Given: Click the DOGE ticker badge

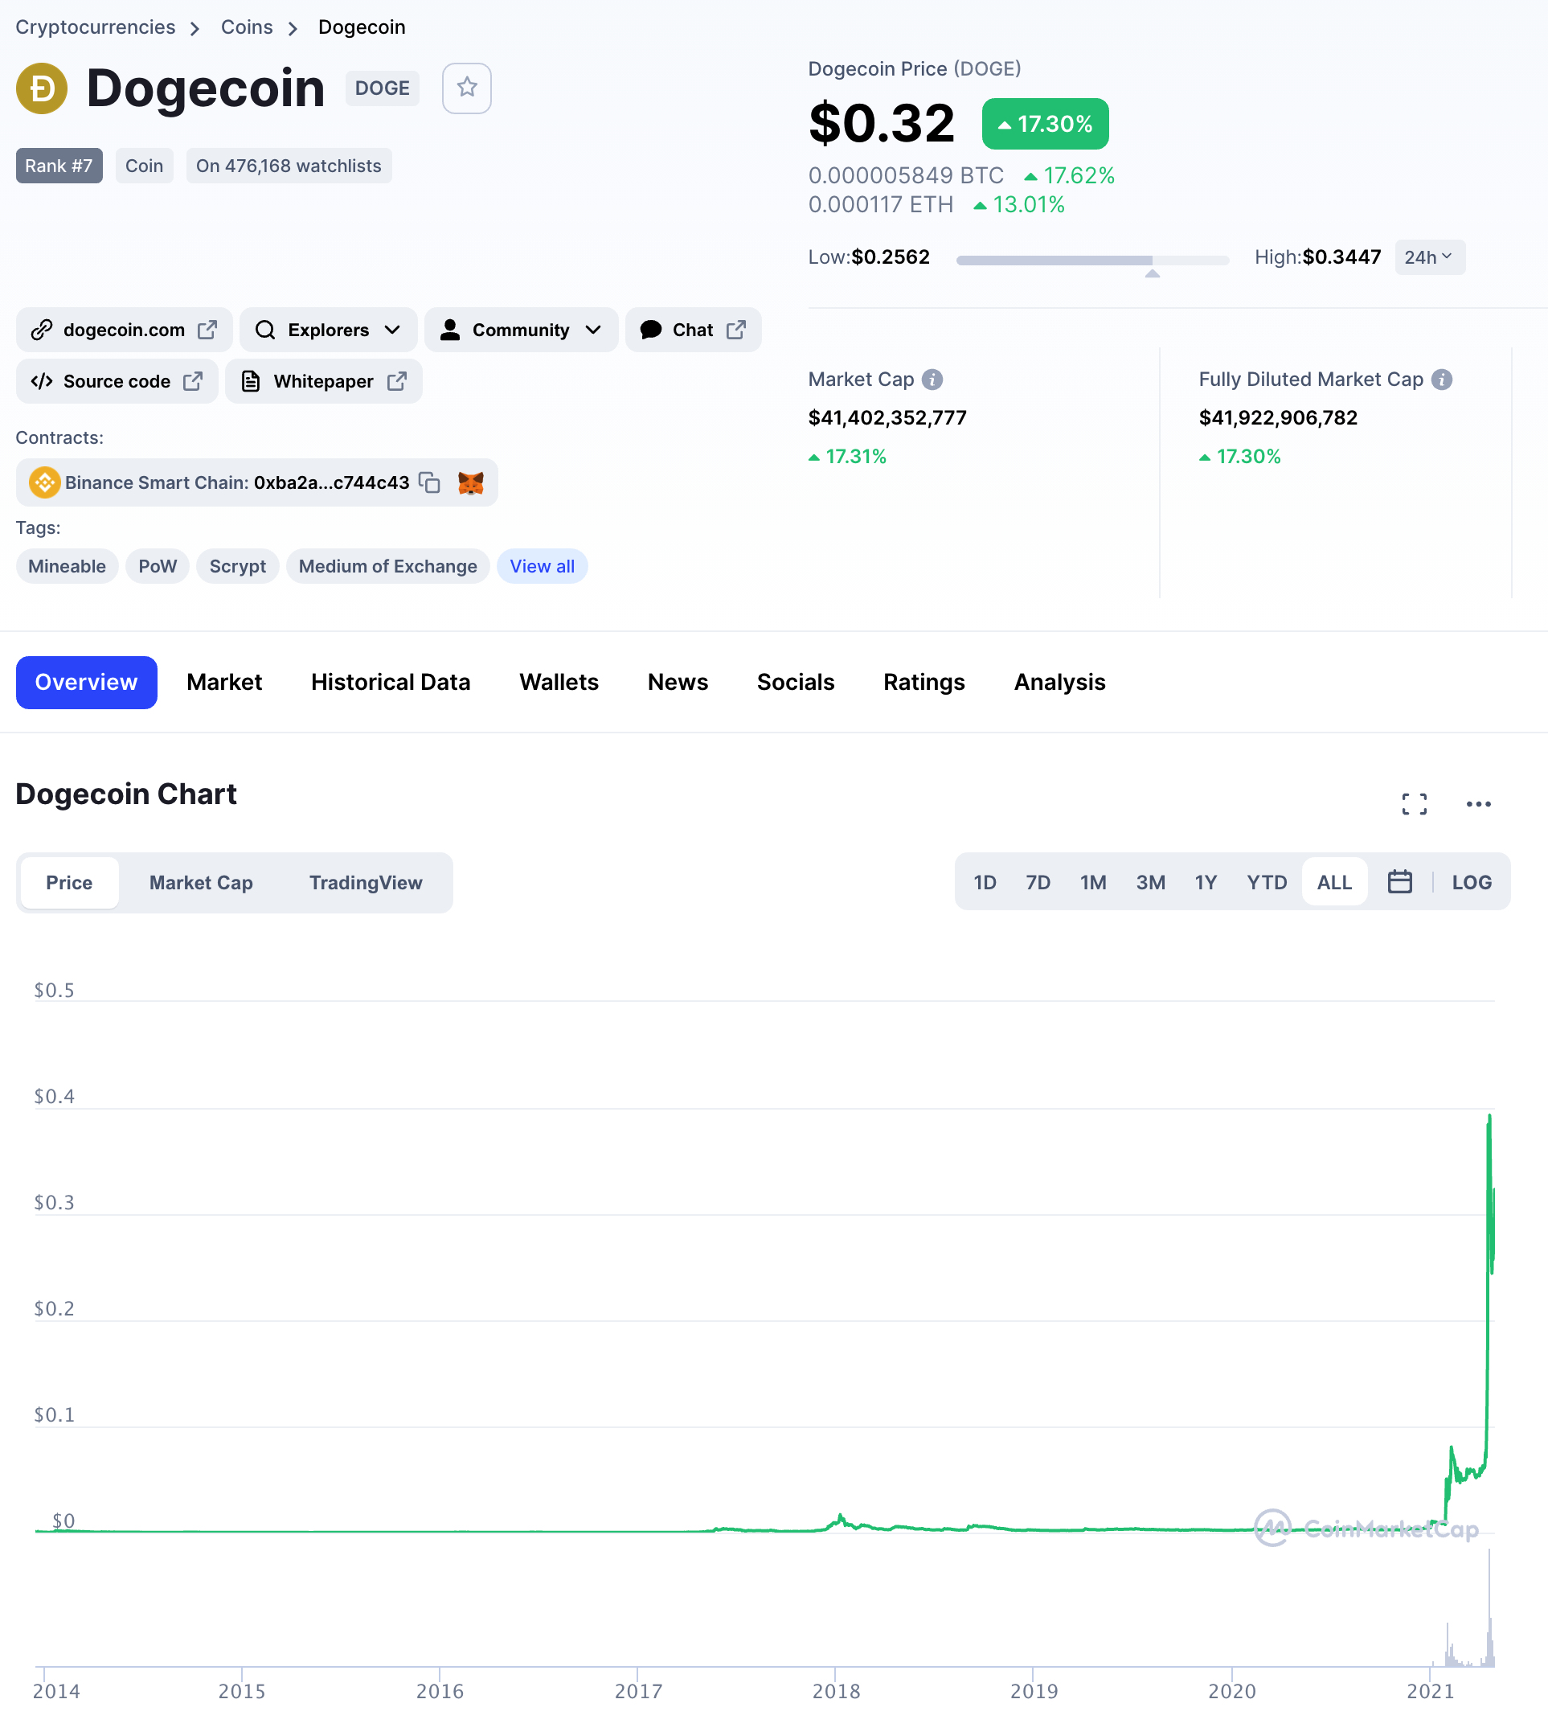Looking at the screenshot, I should pos(382,88).
